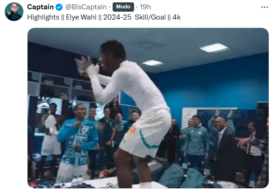The image size is (271, 192).
Task: Click the bright ceiling light panel in video
Action: [214, 48]
